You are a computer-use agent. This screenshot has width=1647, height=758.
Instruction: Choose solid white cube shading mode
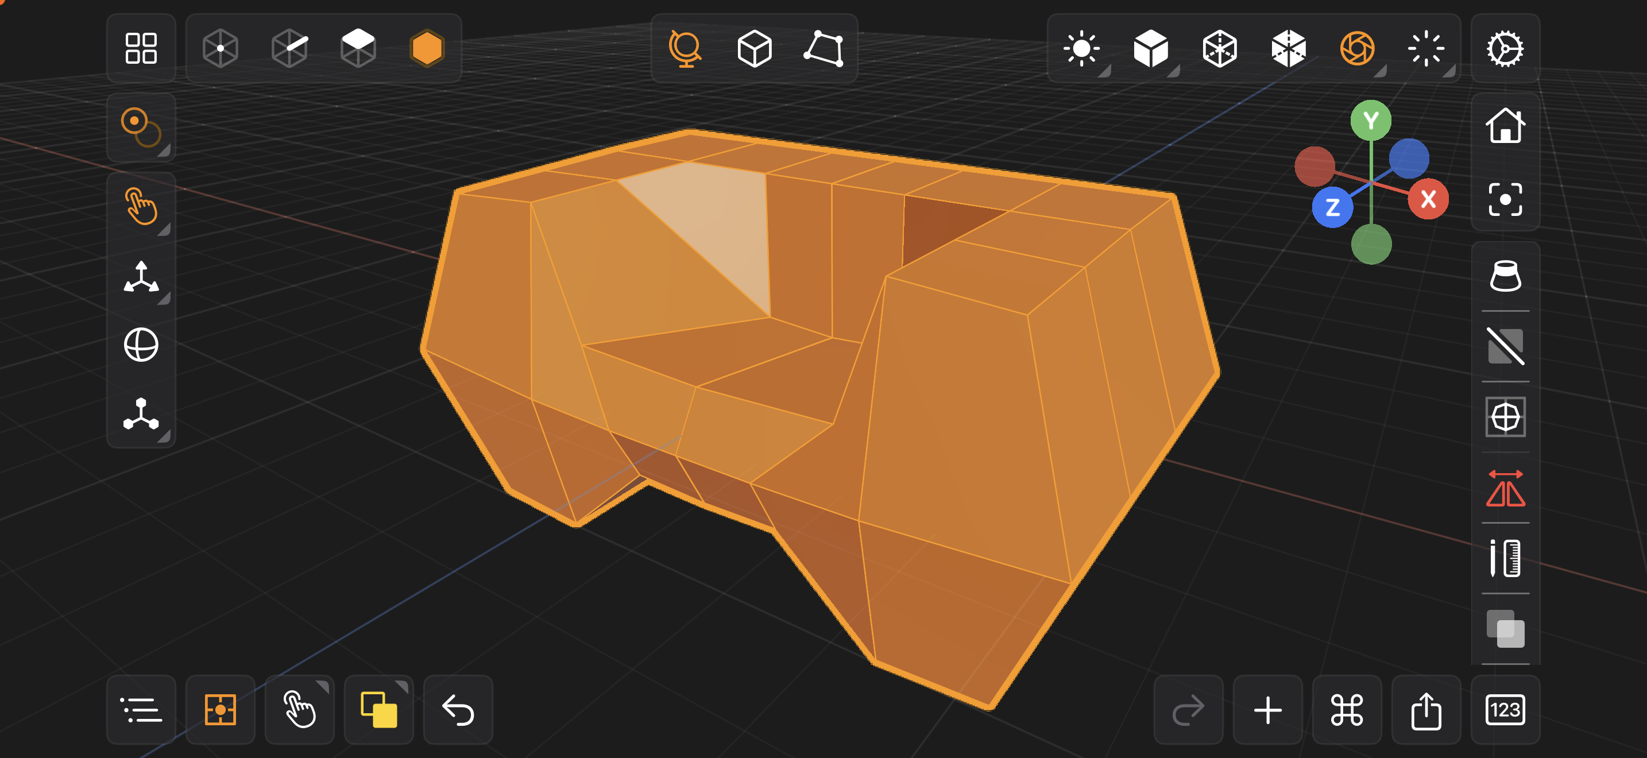click(1151, 49)
